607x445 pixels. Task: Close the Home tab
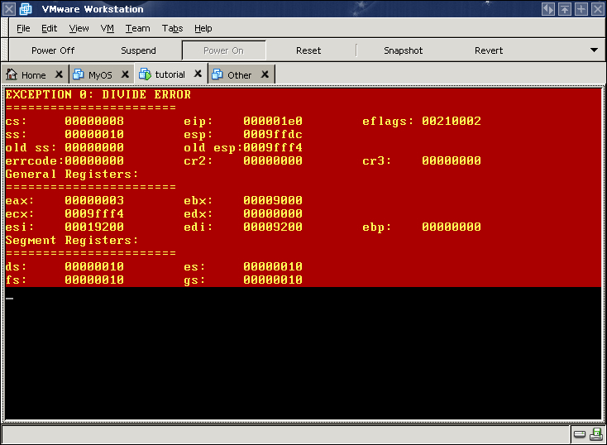[x=59, y=74]
